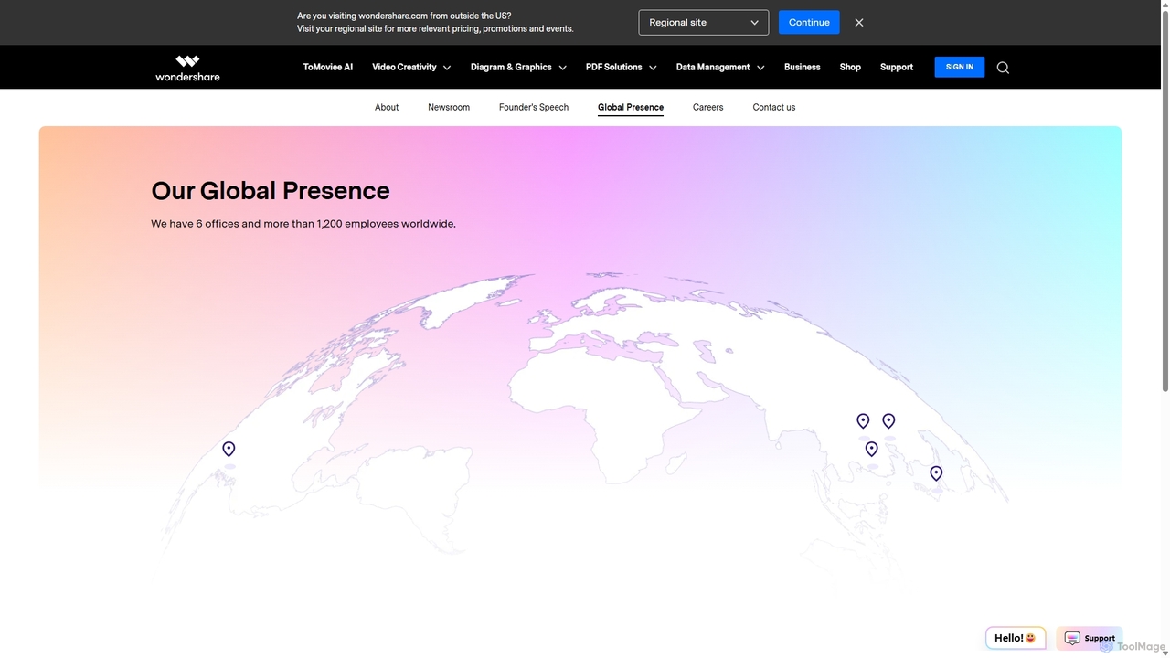
Task: Open the Shop link
Action: 850,68
